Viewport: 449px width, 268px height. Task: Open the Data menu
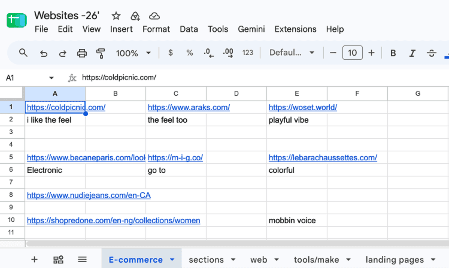coord(189,29)
